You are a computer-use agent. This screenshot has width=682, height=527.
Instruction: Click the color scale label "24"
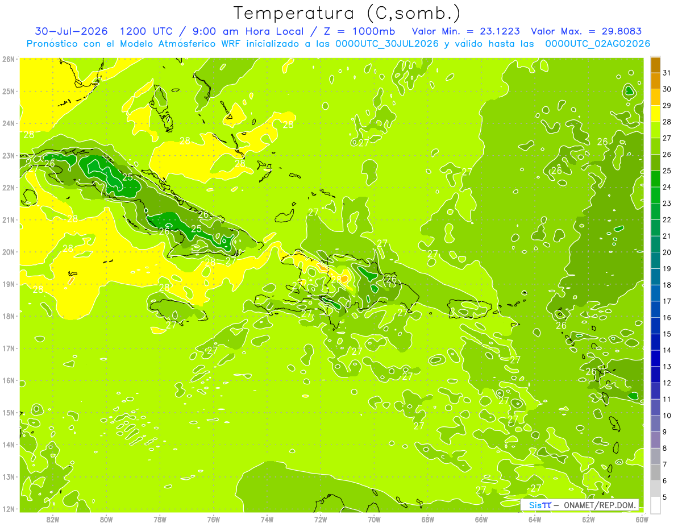point(667,187)
